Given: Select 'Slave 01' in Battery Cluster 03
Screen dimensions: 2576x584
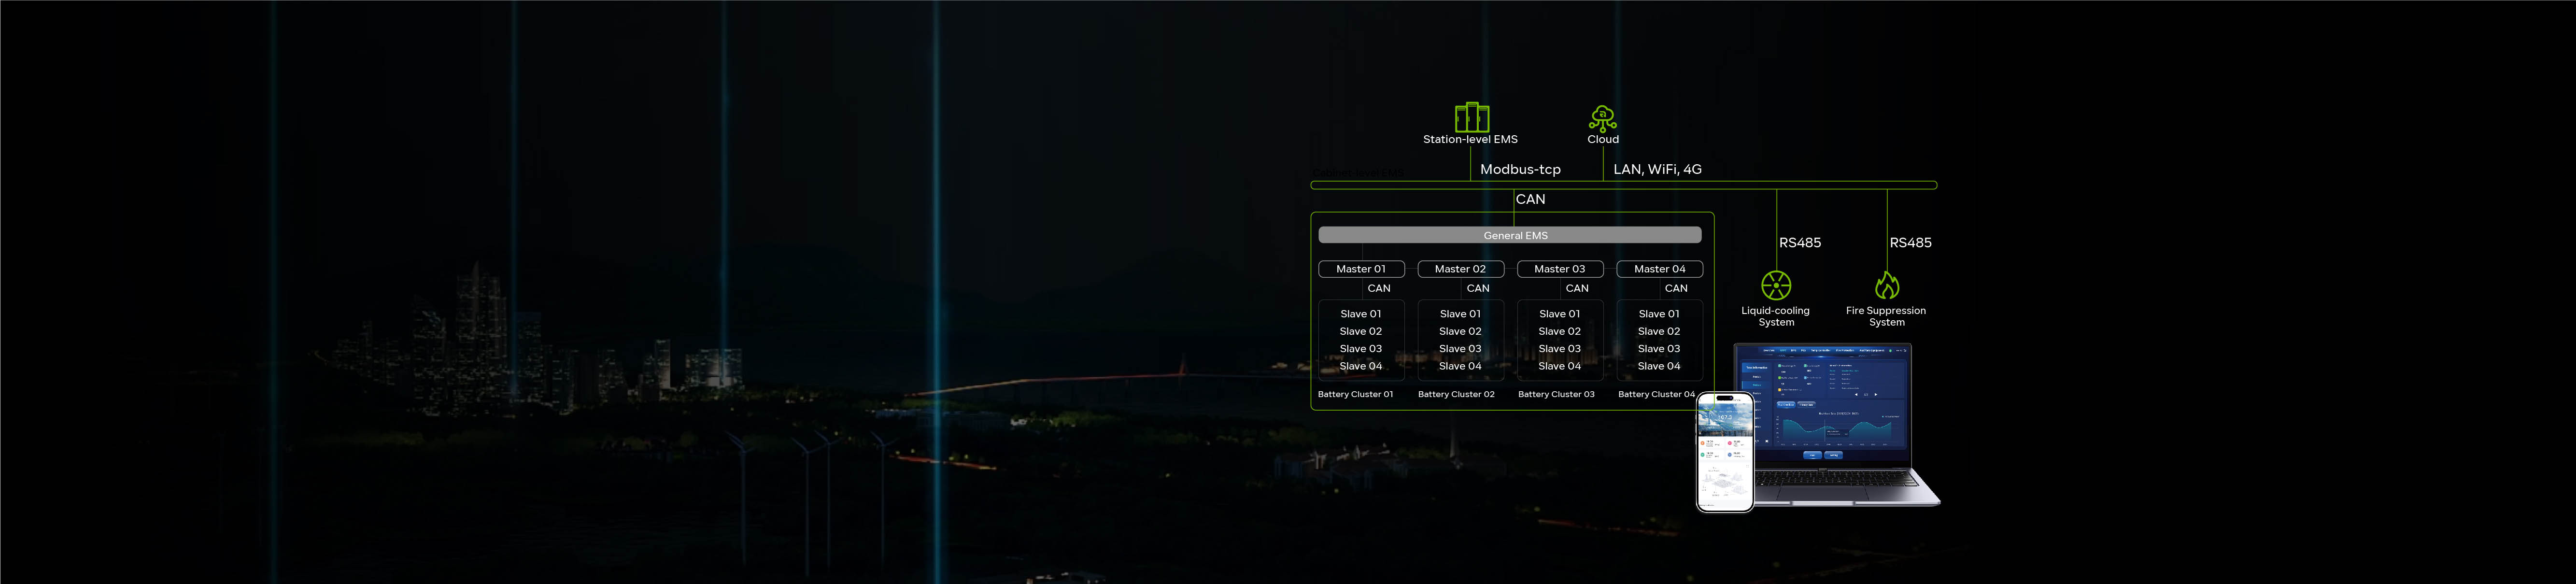Looking at the screenshot, I should pos(1560,314).
